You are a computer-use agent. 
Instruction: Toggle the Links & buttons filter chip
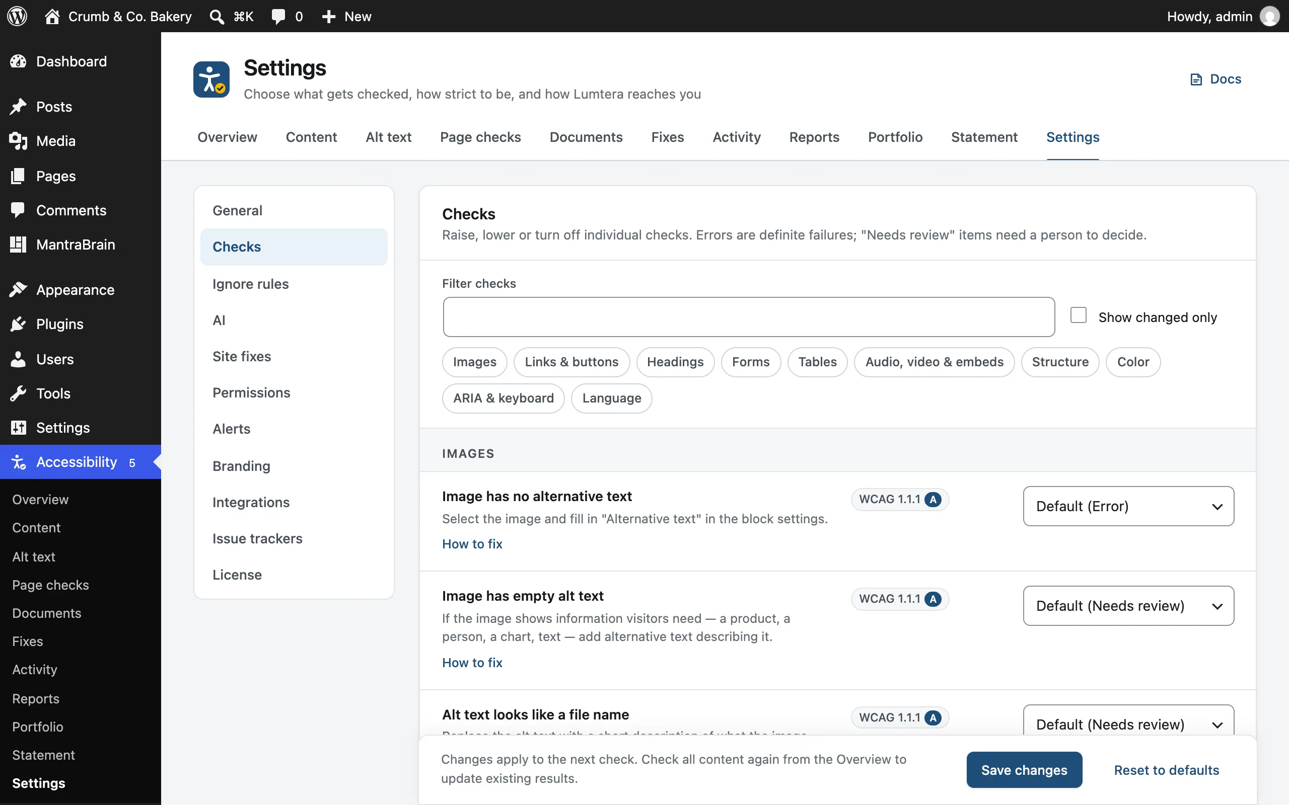click(x=571, y=362)
